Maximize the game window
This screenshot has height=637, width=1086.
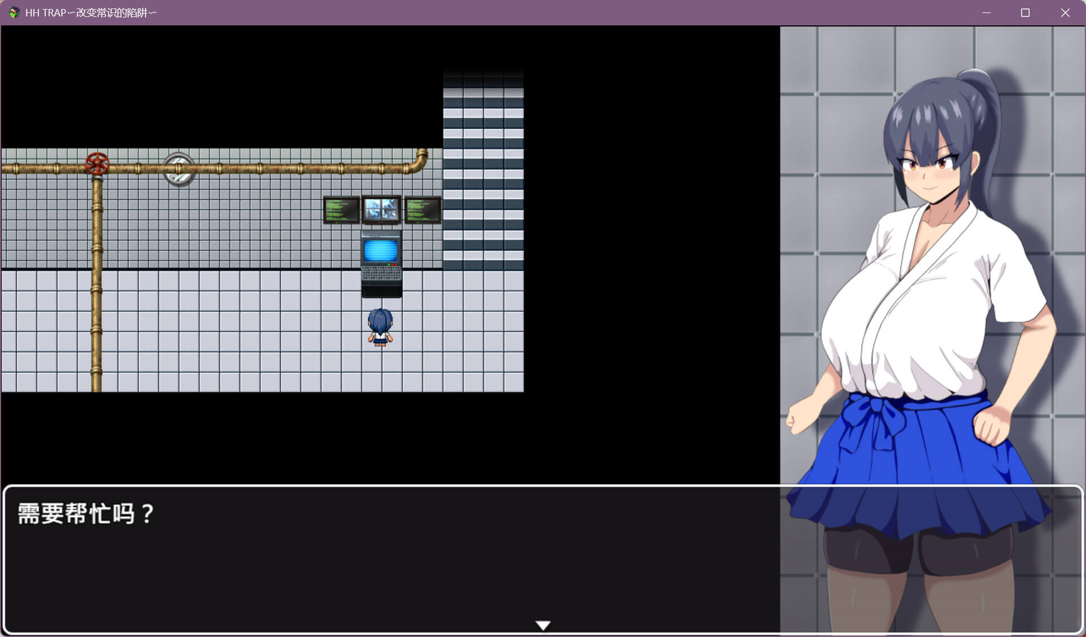[x=1025, y=12]
